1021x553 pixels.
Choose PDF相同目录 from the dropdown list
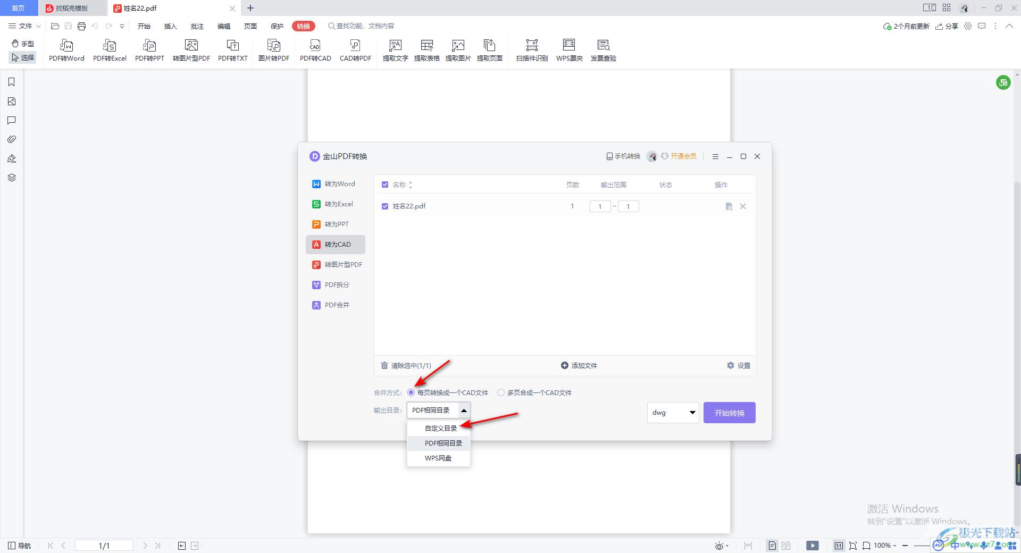point(439,443)
